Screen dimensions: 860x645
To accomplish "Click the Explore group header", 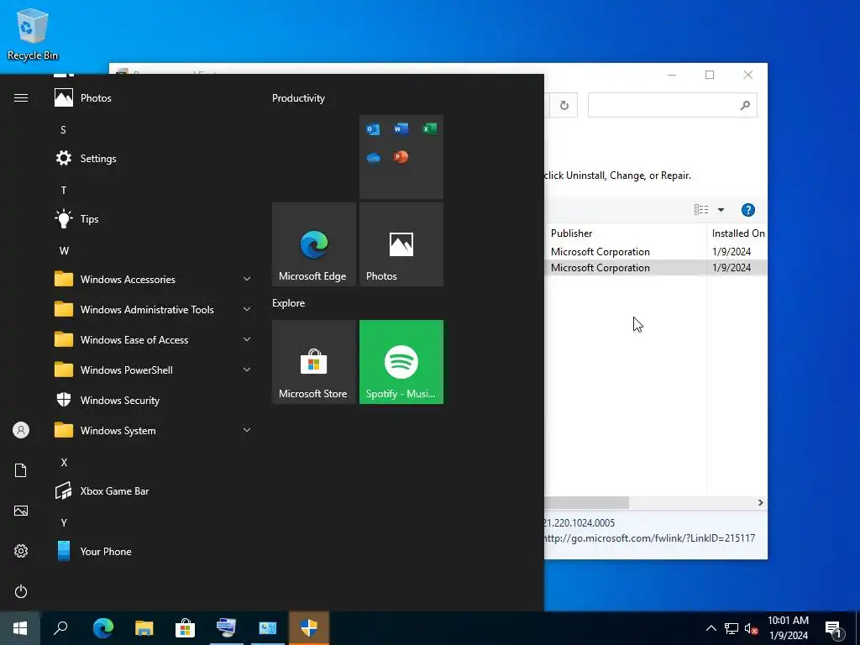I will point(289,303).
